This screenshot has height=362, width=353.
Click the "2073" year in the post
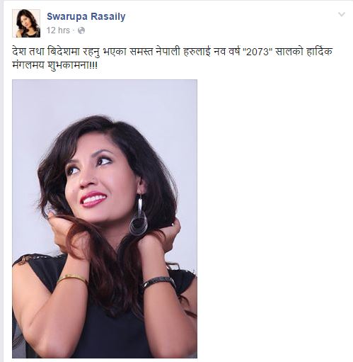click(257, 52)
